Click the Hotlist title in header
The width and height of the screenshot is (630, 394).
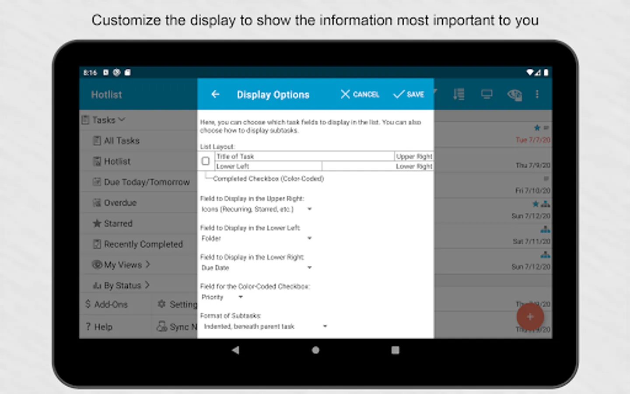coord(106,95)
